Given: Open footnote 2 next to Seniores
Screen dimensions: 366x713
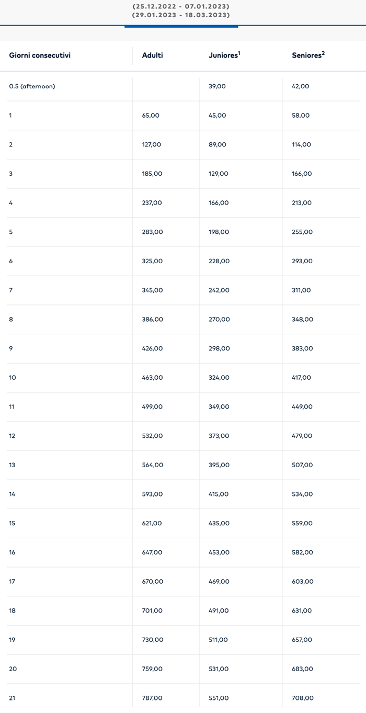Looking at the screenshot, I should [323, 52].
